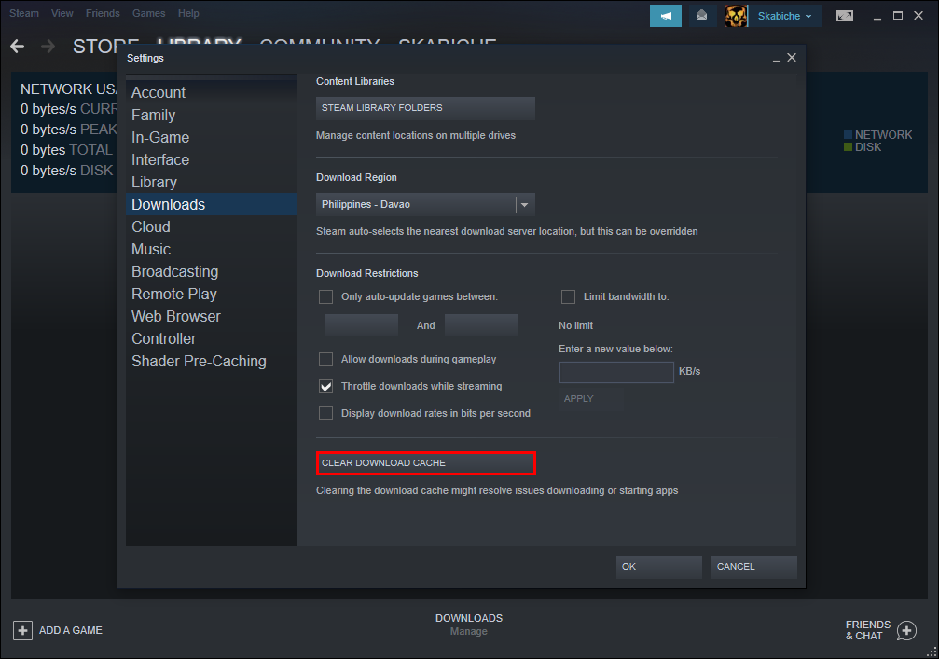Screen dimensions: 939x659
Task: Open the View menu
Action: (x=62, y=13)
